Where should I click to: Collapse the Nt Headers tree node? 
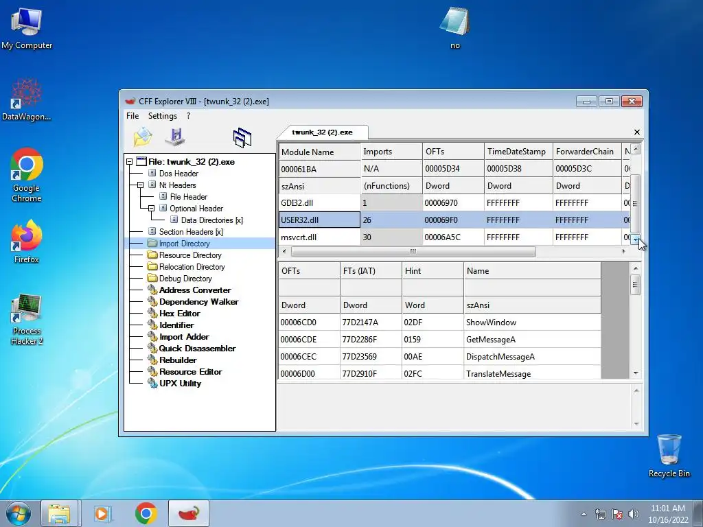pyautogui.click(x=140, y=185)
